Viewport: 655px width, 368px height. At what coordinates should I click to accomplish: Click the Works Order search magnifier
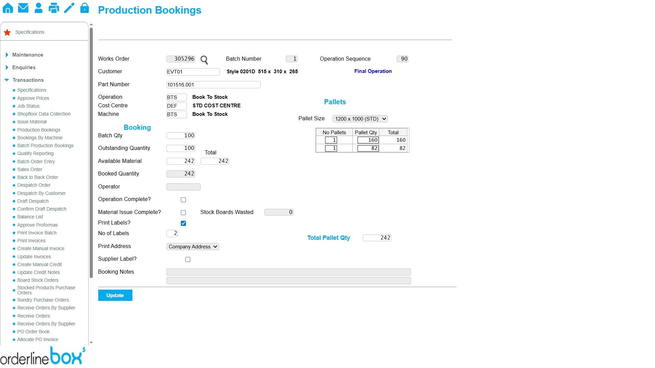[204, 60]
